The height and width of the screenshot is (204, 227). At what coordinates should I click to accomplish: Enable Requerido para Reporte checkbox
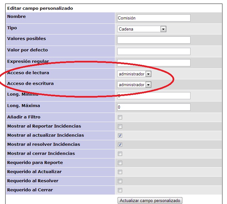pos(120,163)
